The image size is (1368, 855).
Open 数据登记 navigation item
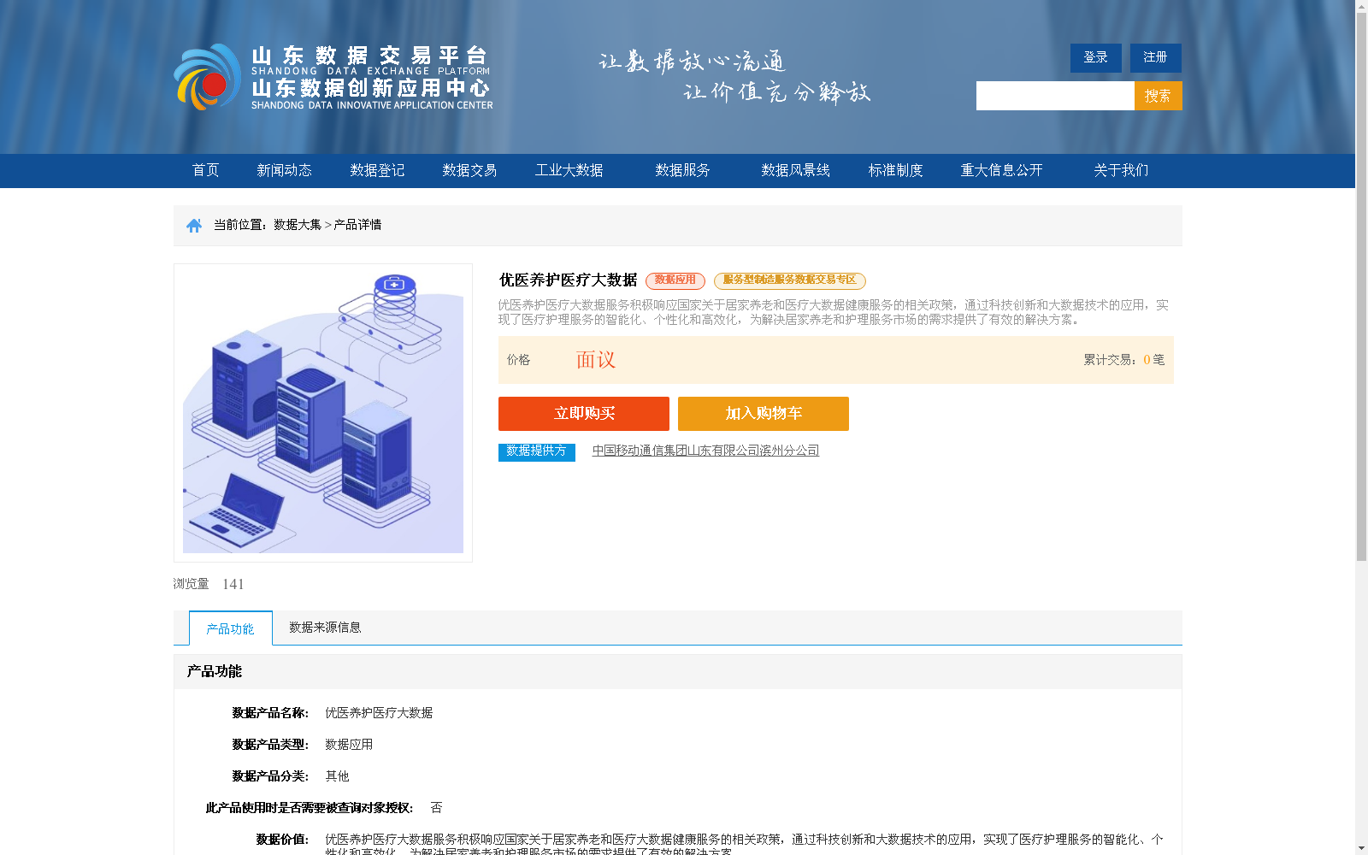(377, 170)
